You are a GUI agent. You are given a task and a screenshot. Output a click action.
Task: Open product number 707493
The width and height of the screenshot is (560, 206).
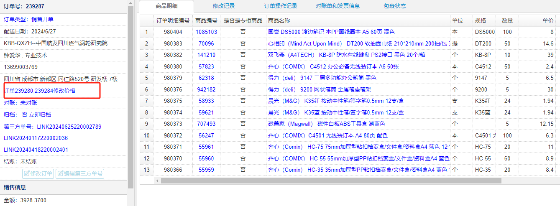tap(206, 124)
